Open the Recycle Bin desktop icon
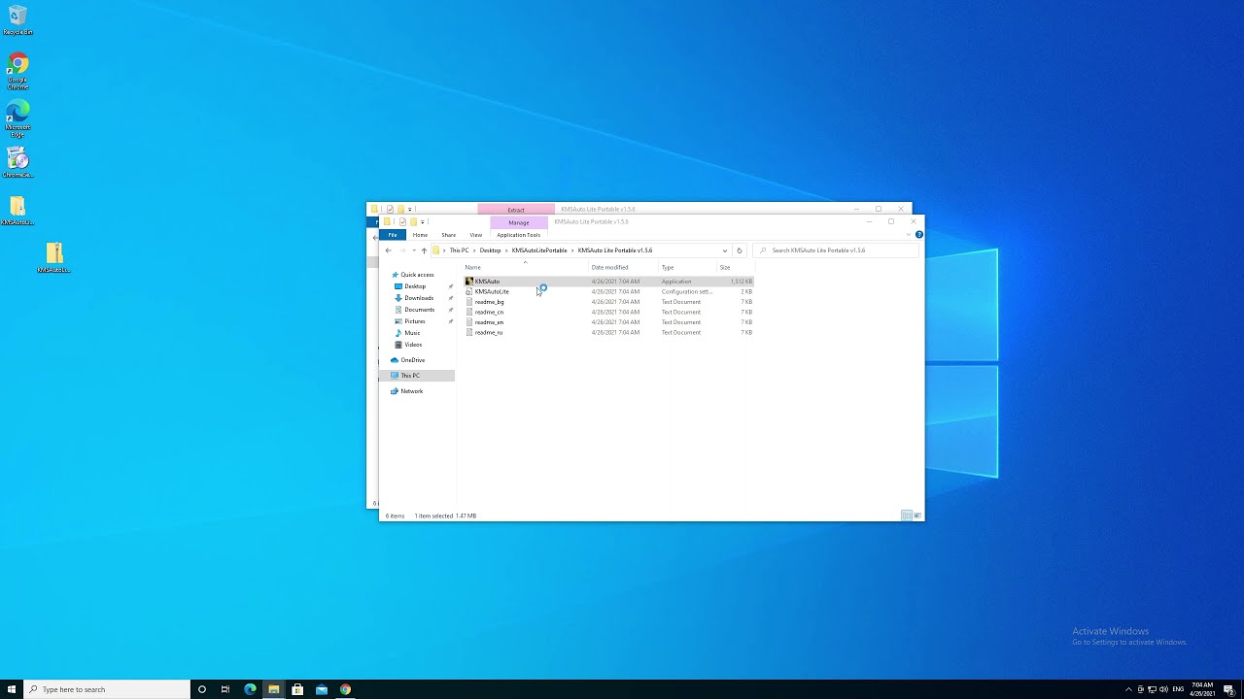Screen dimensions: 1244x699 coord(17,19)
